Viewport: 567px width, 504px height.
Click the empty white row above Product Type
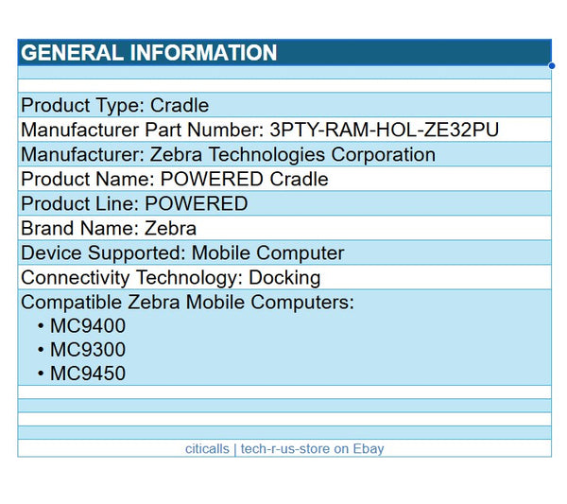click(283, 85)
